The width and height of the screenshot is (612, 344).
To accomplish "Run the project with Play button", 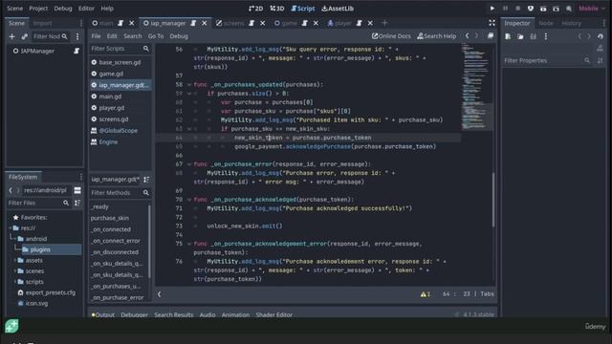I will pyautogui.click(x=492, y=9).
